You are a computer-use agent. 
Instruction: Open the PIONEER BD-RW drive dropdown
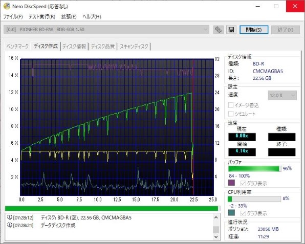106,30
